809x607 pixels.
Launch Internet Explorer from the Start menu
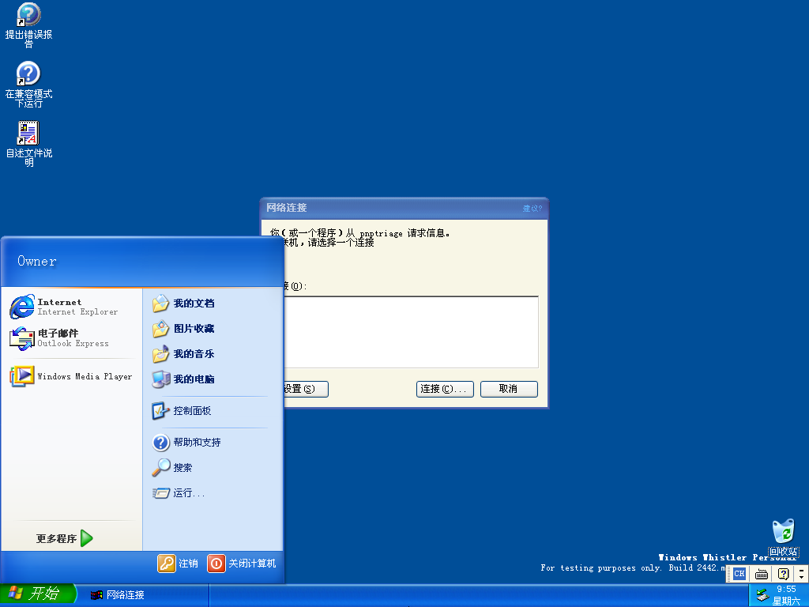pyautogui.click(x=71, y=307)
